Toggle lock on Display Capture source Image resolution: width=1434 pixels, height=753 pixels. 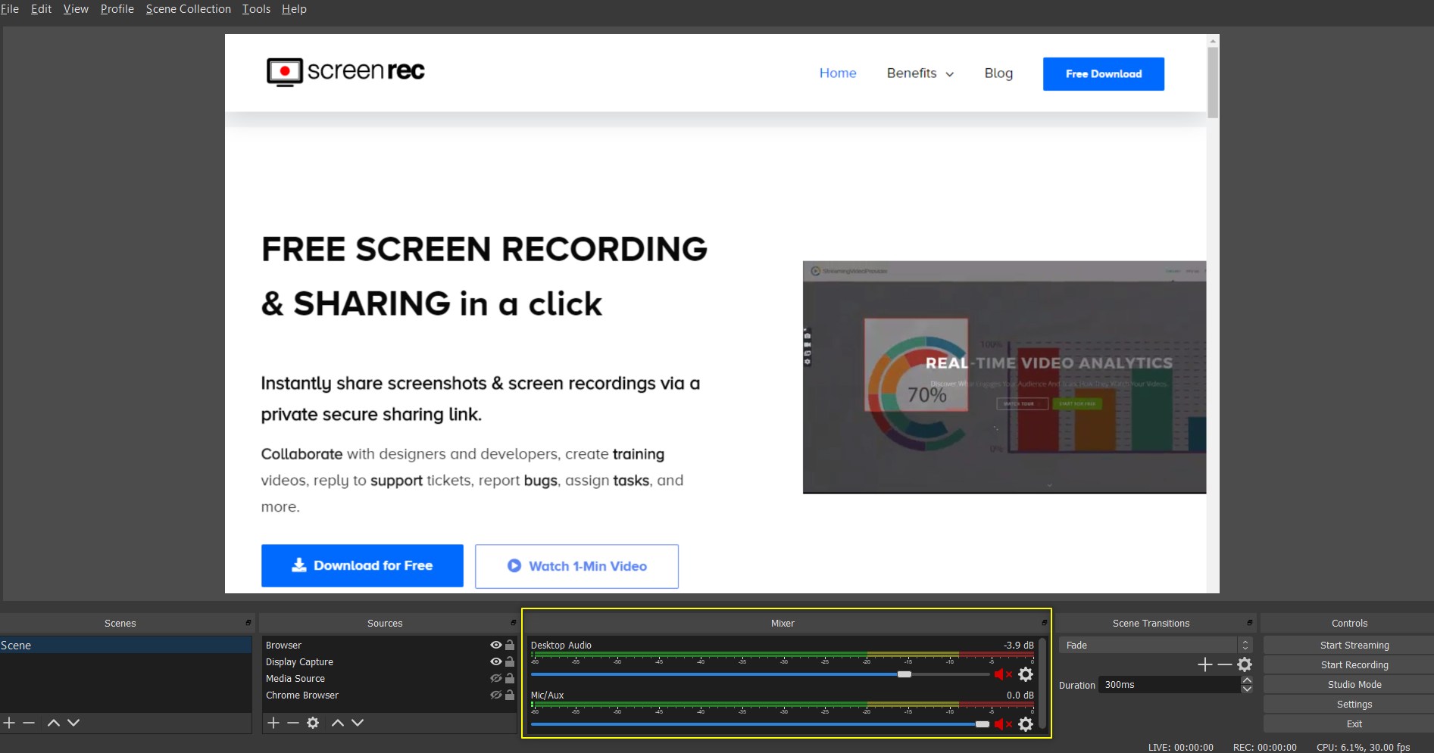coord(510,661)
